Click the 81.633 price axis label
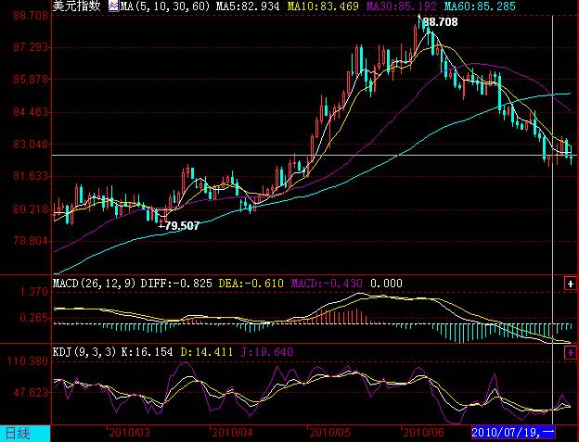579x442 pixels. pos(31,176)
